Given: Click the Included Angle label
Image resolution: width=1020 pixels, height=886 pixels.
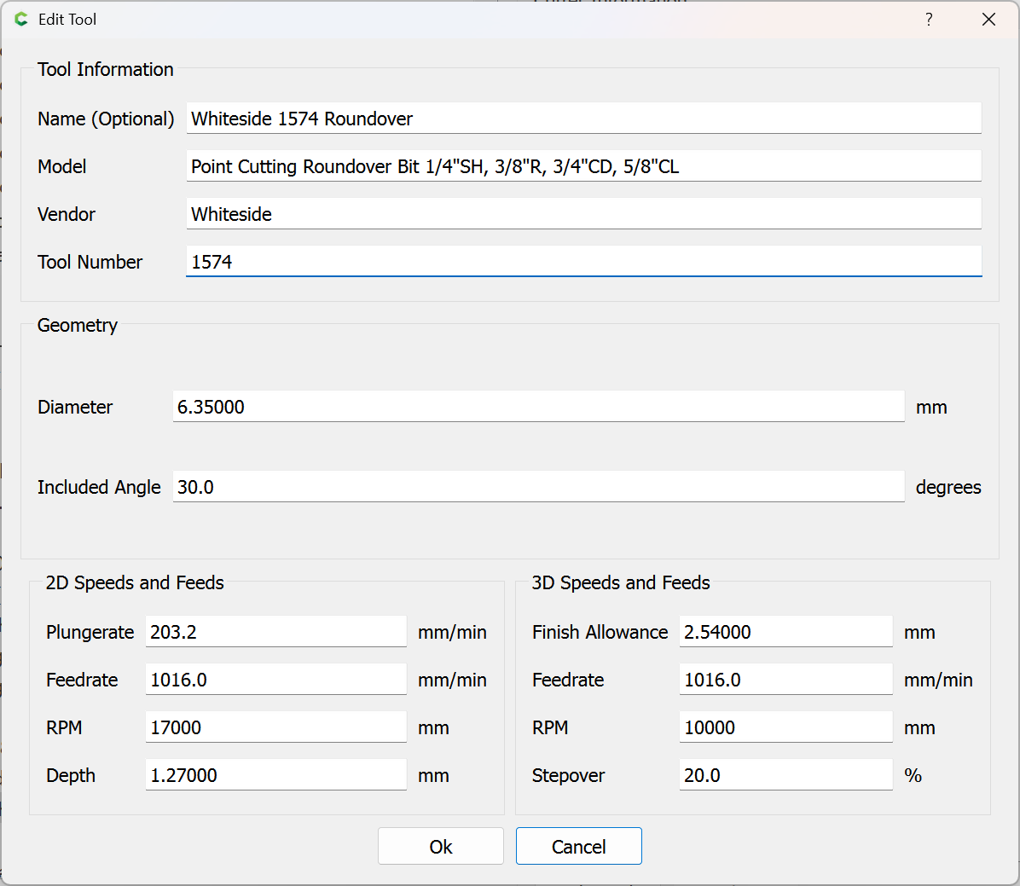Looking at the screenshot, I should tap(99, 487).
